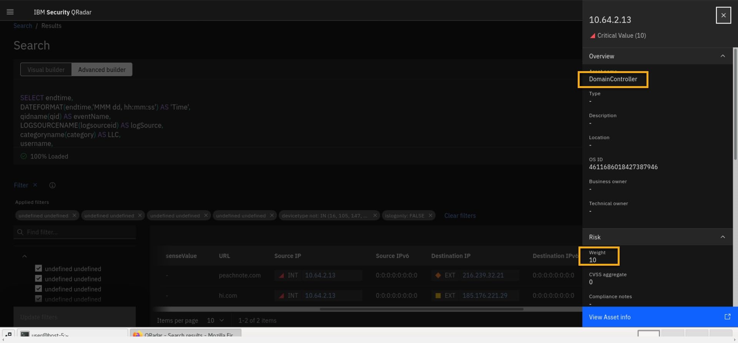This screenshot has height=343, width=738.
Task: Collapse the filter group chevron
Action: [x=25, y=256]
